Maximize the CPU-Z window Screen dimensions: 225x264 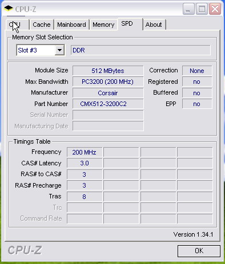[202, 9]
